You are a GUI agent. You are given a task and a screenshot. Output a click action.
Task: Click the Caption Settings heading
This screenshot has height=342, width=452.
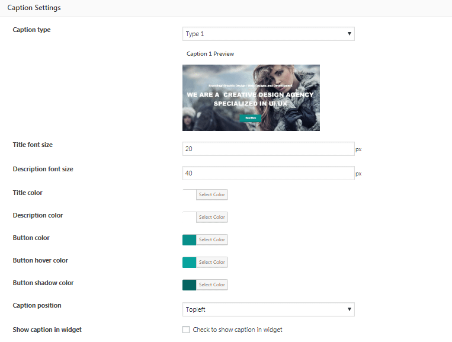[34, 8]
